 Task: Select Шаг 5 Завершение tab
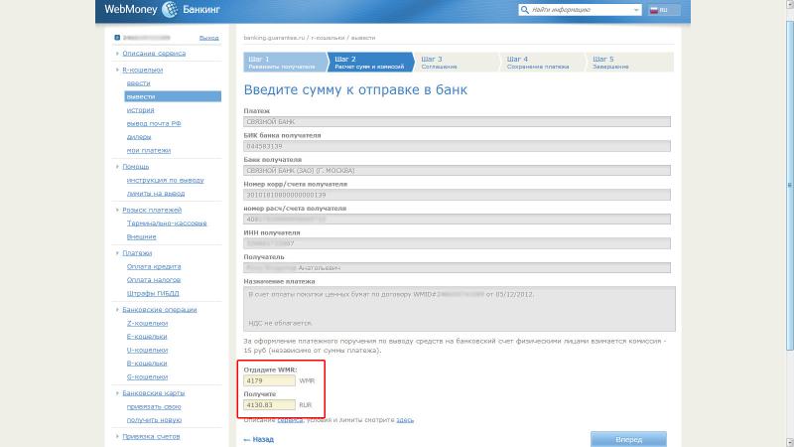(x=630, y=63)
